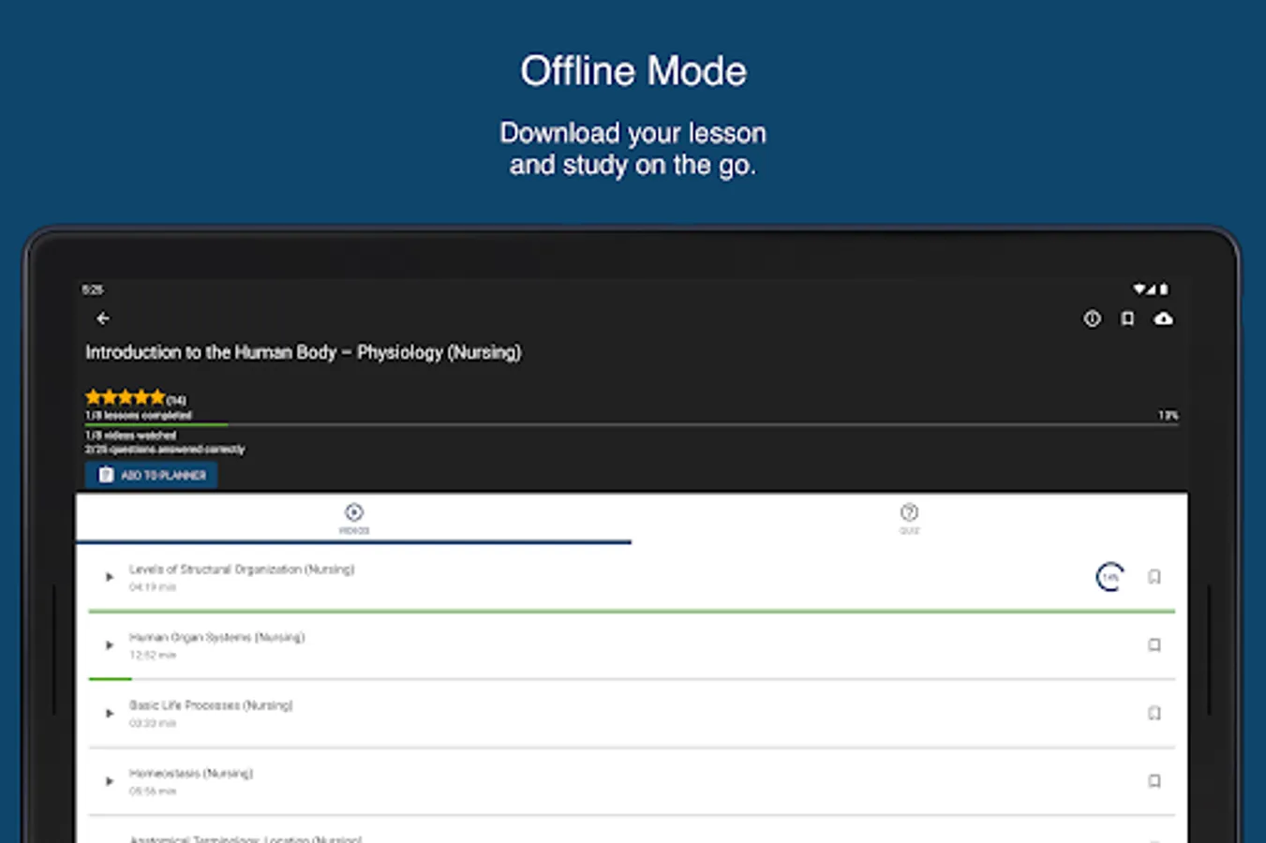Viewport: 1266px width, 843px height.
Task: Tap the Videos tab play icon
Action: point(354,512)
